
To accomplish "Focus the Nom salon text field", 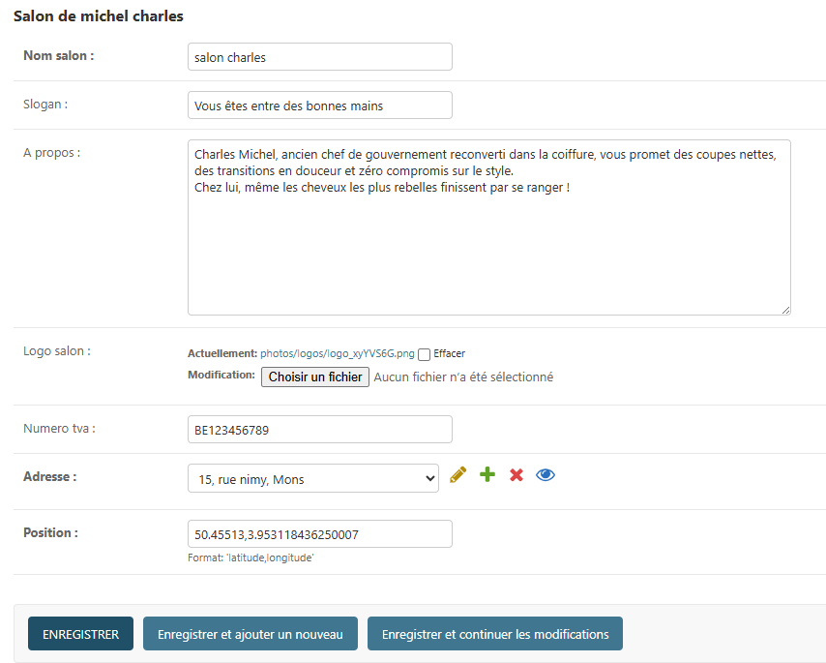I will pyautogui.click(x=319, y=57).
